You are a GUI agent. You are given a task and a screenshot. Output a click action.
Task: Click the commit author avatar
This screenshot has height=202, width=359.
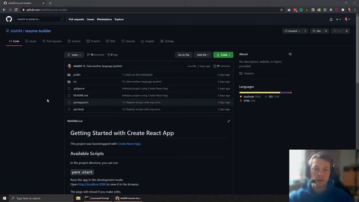pyautogui.click(x=69, y=66)
